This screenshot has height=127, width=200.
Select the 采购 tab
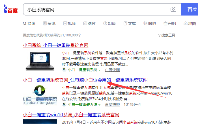coord(169,23)
